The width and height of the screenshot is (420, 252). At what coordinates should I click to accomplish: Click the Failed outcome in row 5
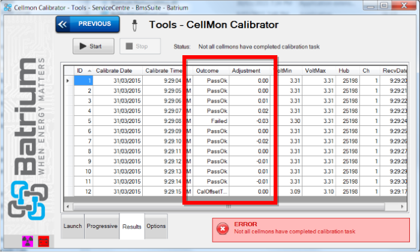(211, 121)
